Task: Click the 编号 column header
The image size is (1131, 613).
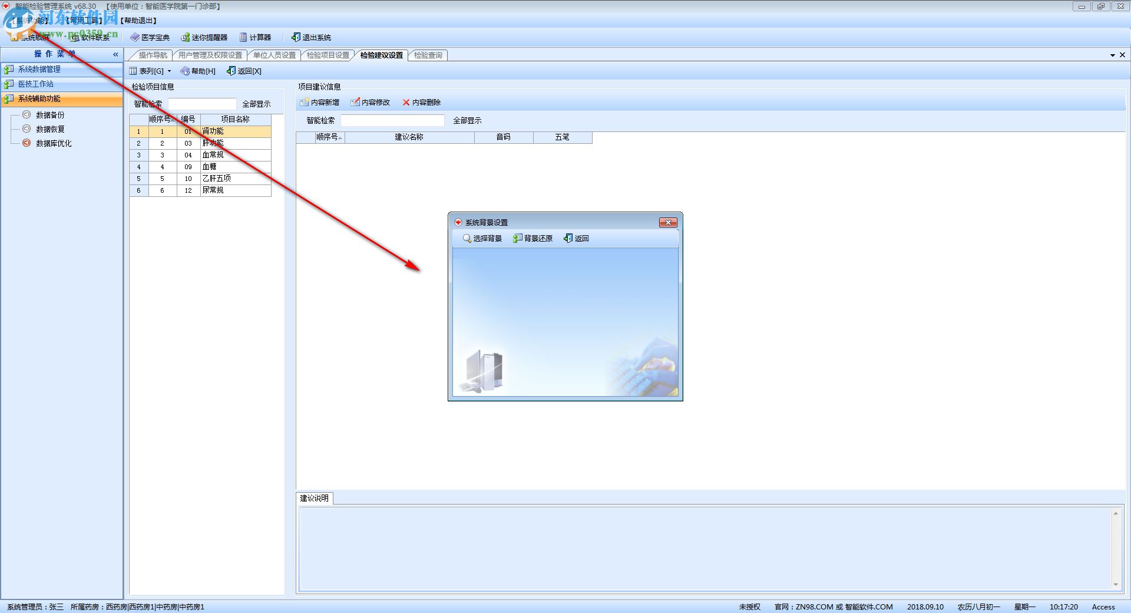Action: click(x=188, y=119)
